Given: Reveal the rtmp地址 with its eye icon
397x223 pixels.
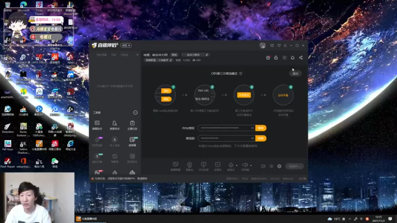Looking at the screenshot, I should pos(253,128).
